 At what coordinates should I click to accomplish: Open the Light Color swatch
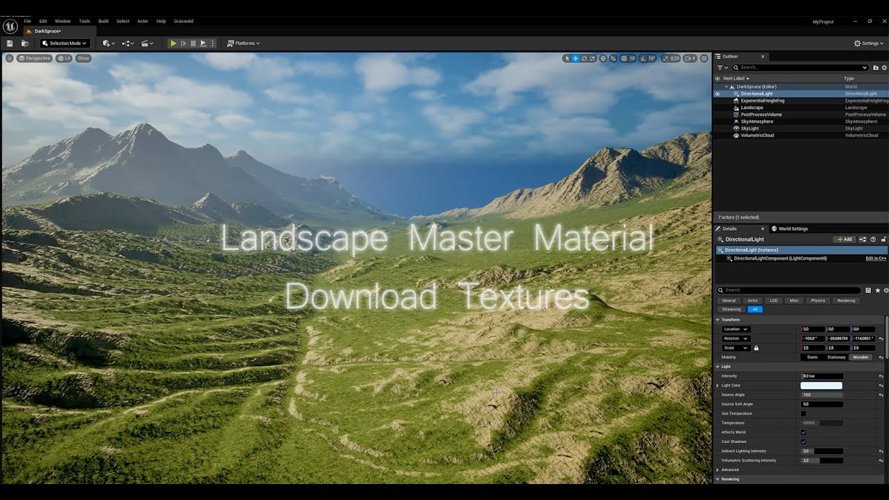(822, 385)
